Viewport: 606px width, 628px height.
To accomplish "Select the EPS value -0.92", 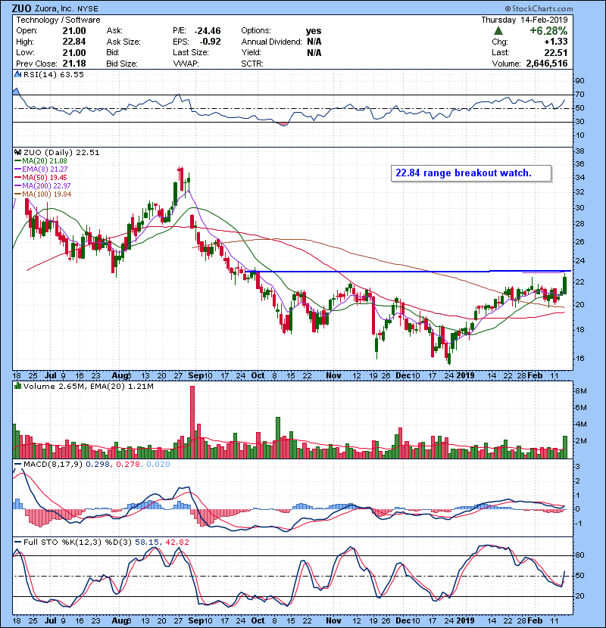I will tap(210, 42).
